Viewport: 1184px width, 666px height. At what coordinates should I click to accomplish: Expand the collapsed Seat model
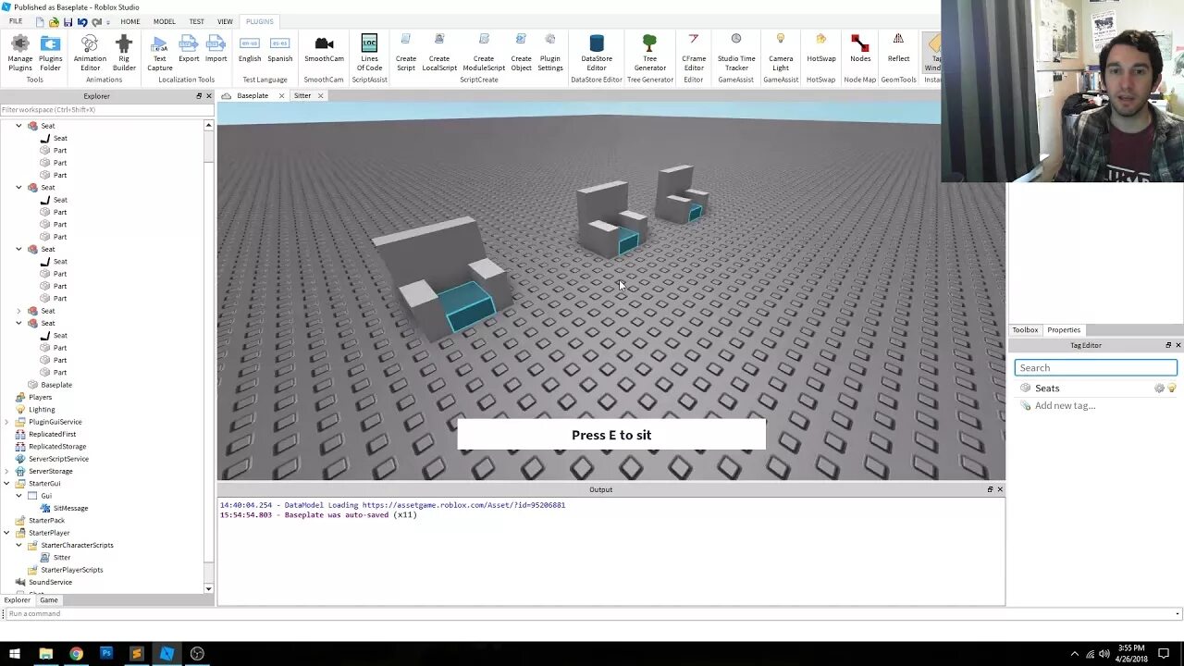18,311
